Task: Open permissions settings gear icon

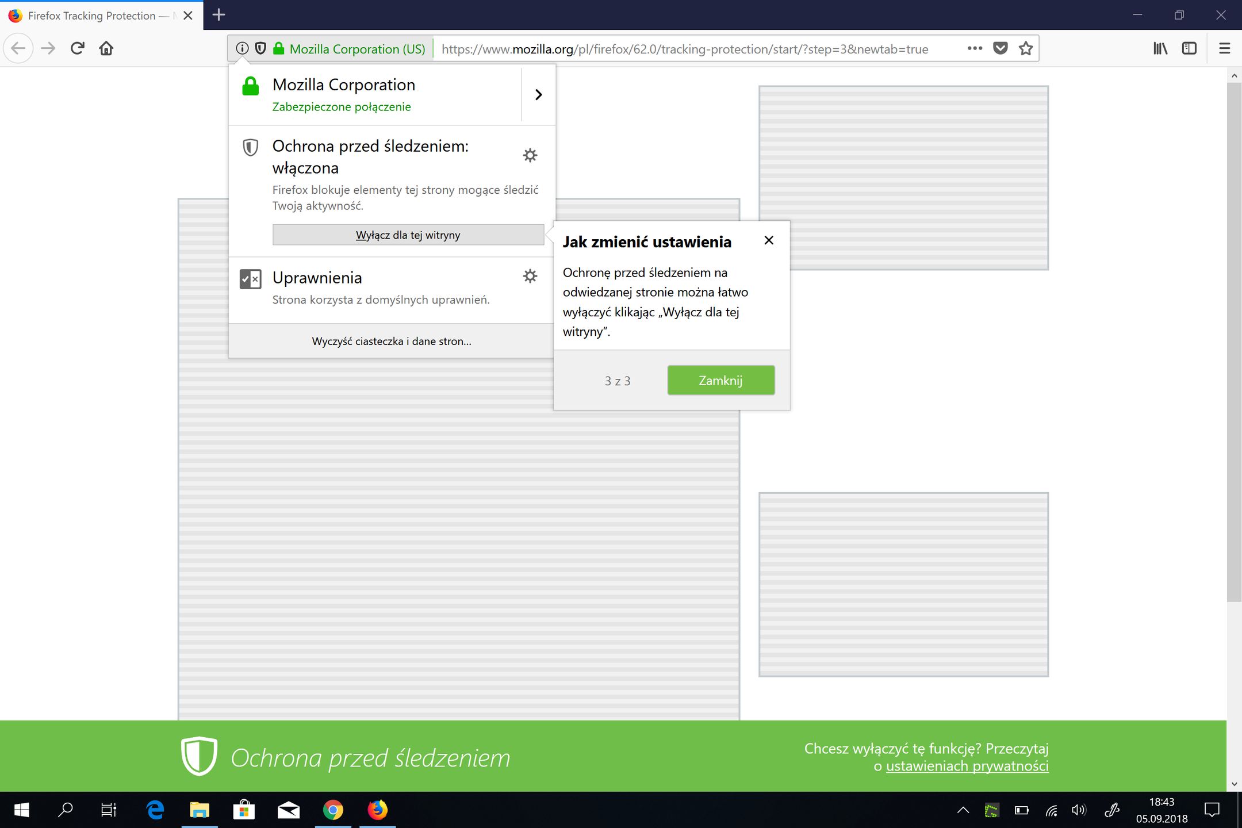Action: [530, 276]
